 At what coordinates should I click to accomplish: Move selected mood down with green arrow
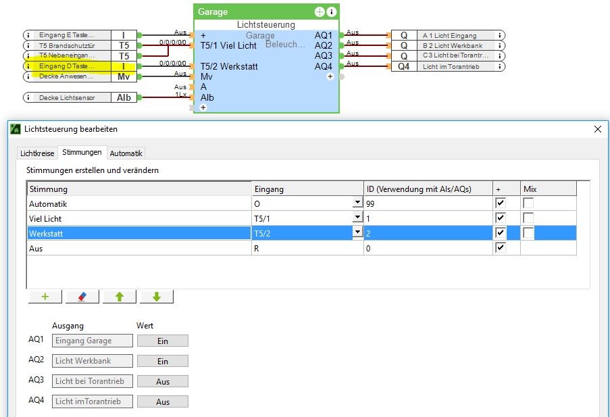156,297
